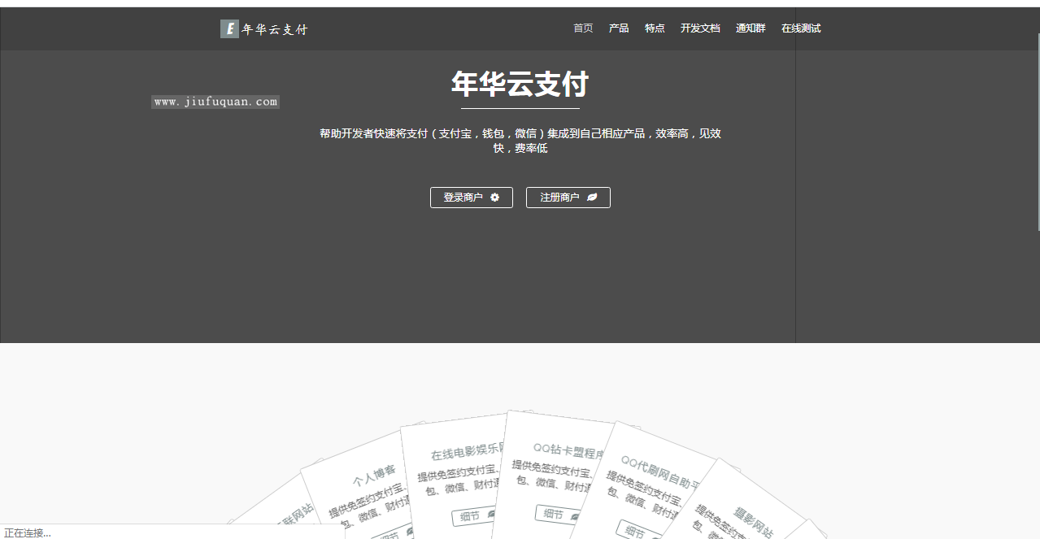This screenshot has width=1040, height=539.
Task: Click the 帮助开发者快速将支付 description text
Action: click(520, 141)
